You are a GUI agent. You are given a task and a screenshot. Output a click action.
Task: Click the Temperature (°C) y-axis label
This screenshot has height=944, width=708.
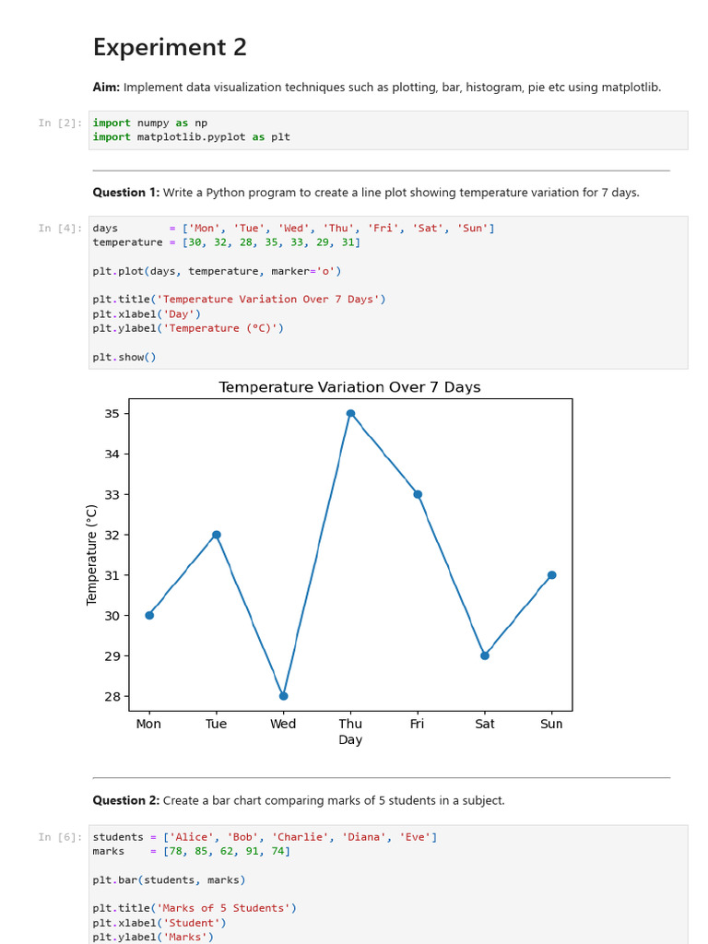tap(91, 555)
